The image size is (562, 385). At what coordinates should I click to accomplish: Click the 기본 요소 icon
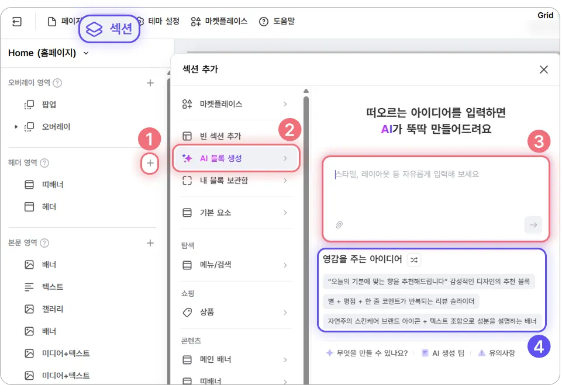[187, 213]
